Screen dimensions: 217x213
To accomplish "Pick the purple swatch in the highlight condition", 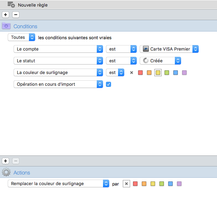I will tap(184, 73).
